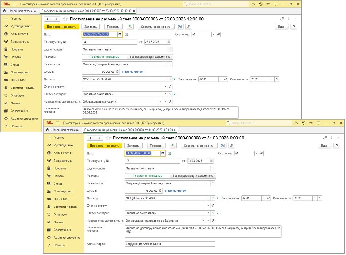Open Отчеты section in back window sidebar
Screen dimensions: 346x255
pos(15,103)
